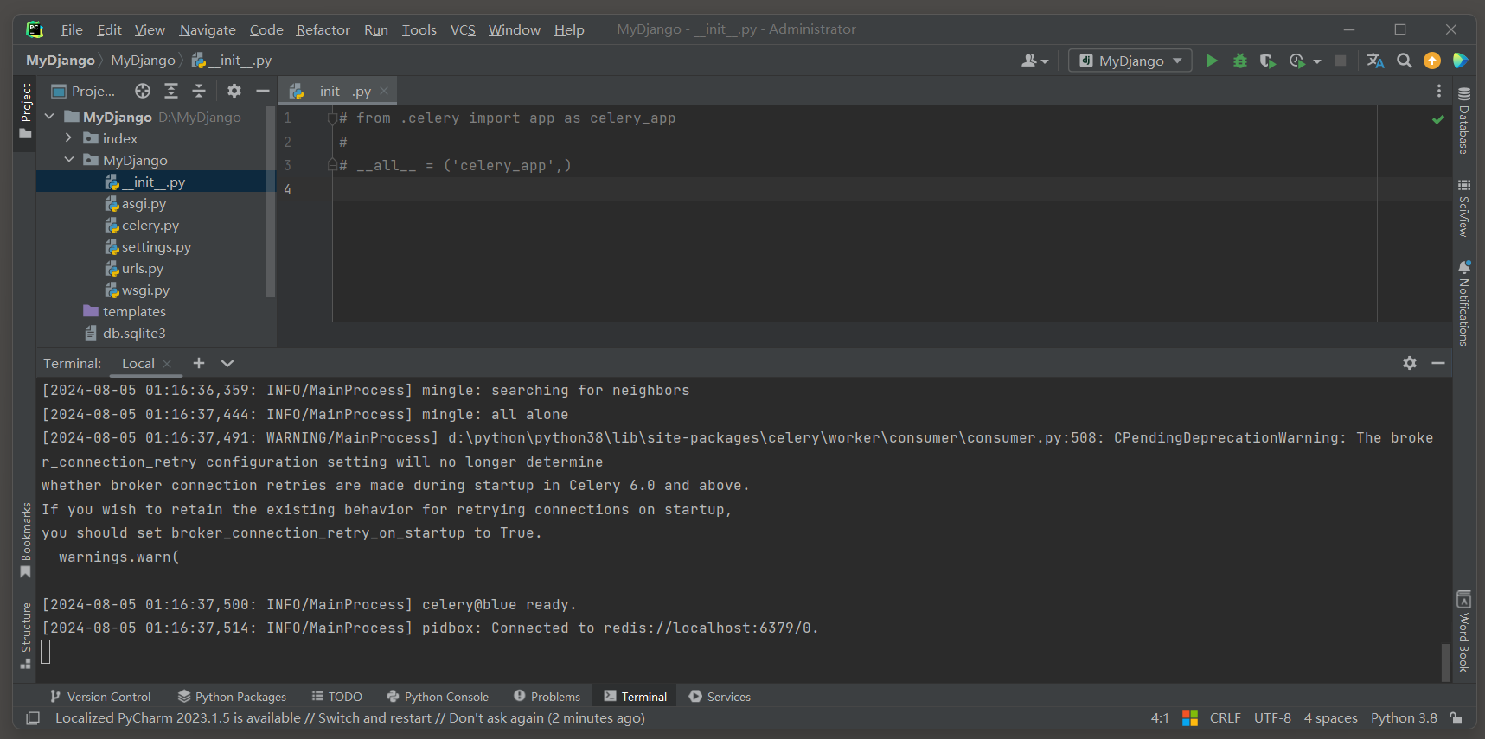This screenshot has height=739, width=1485.
Task: Open the Word Book side panel
Action: (1463, 632)
